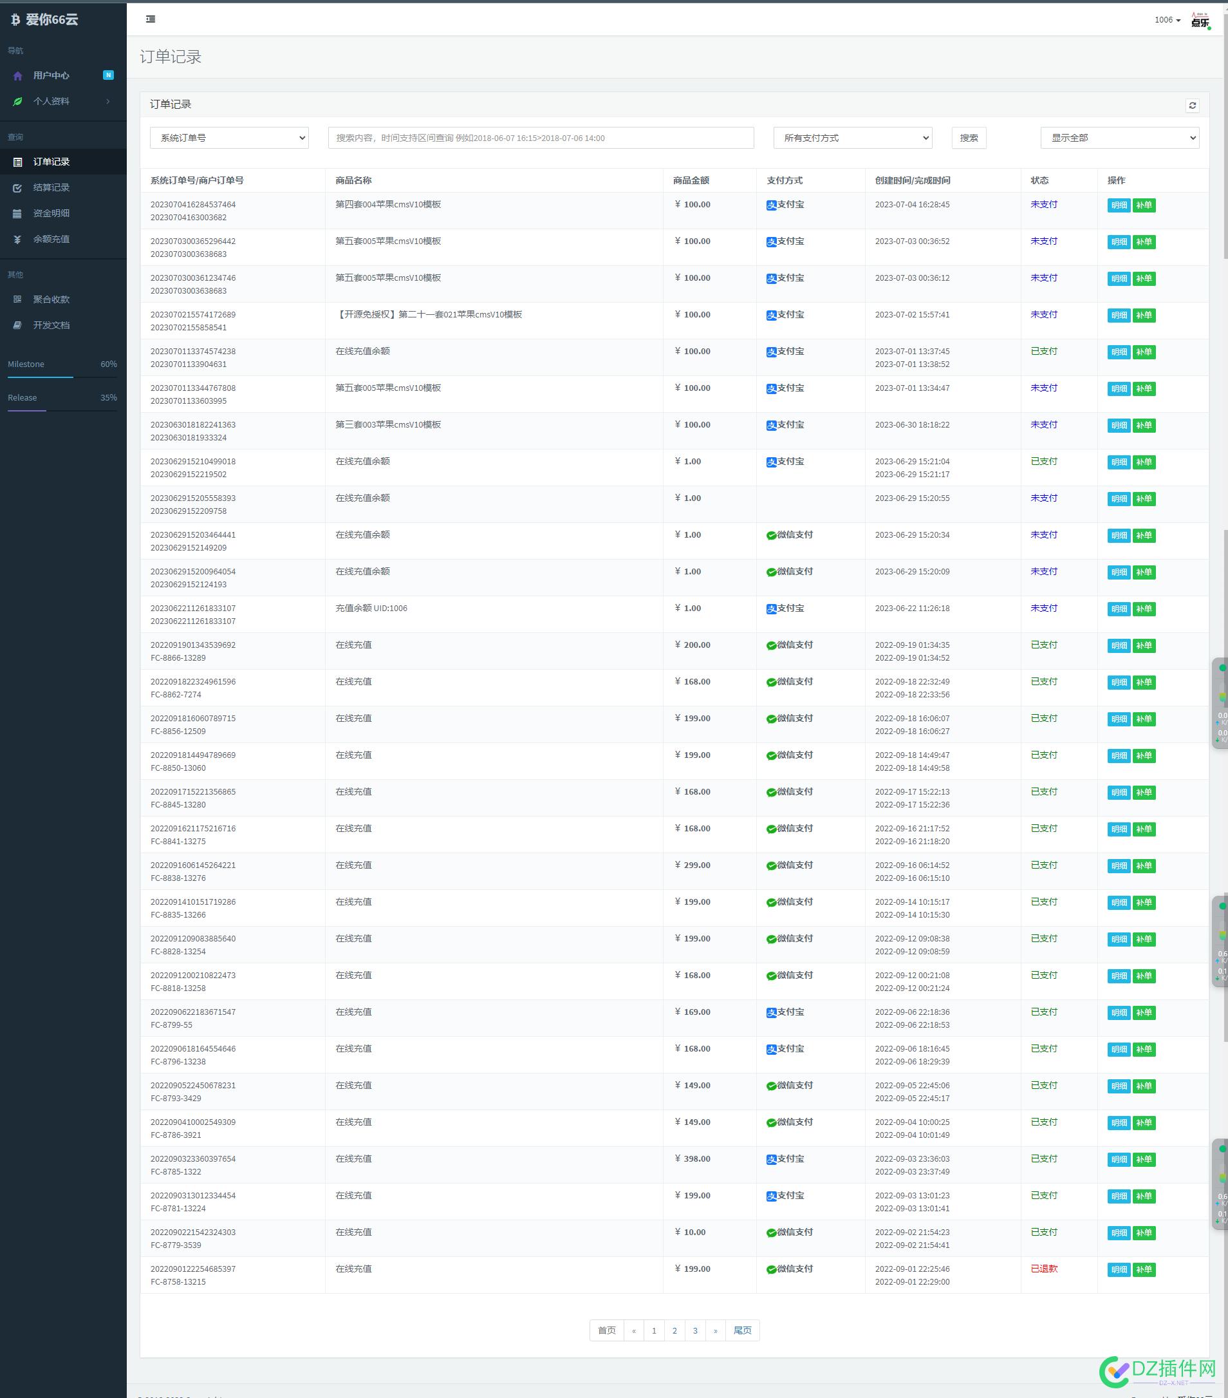1228x1398 pixels.
Task: Click the next page » arrow
Action: point(715,1330)
